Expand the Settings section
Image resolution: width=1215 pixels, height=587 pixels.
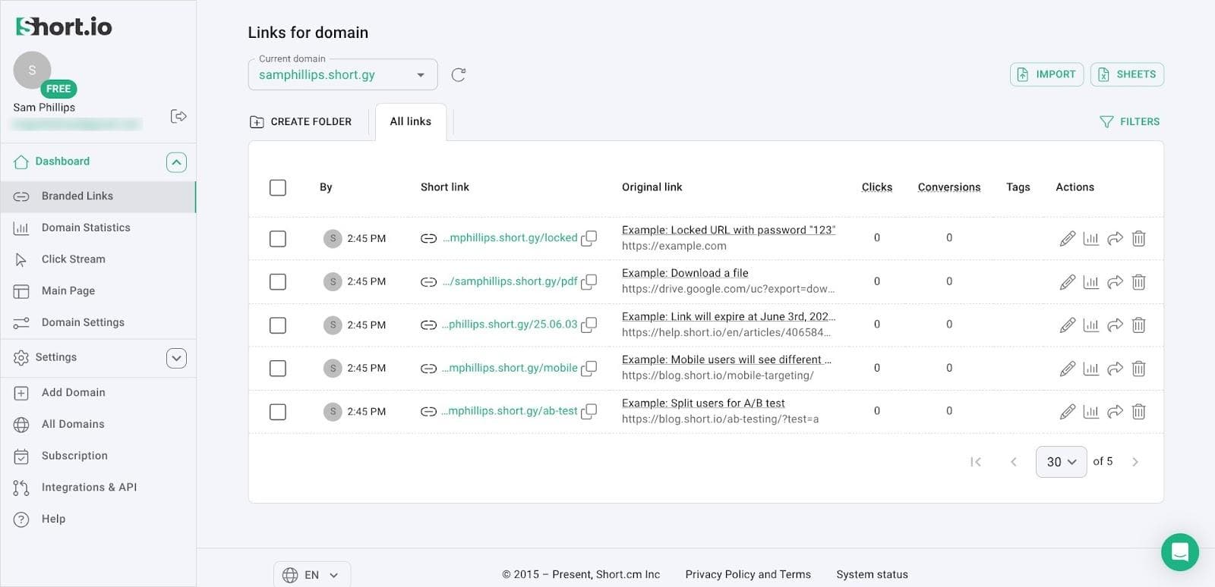pos(176,358)
